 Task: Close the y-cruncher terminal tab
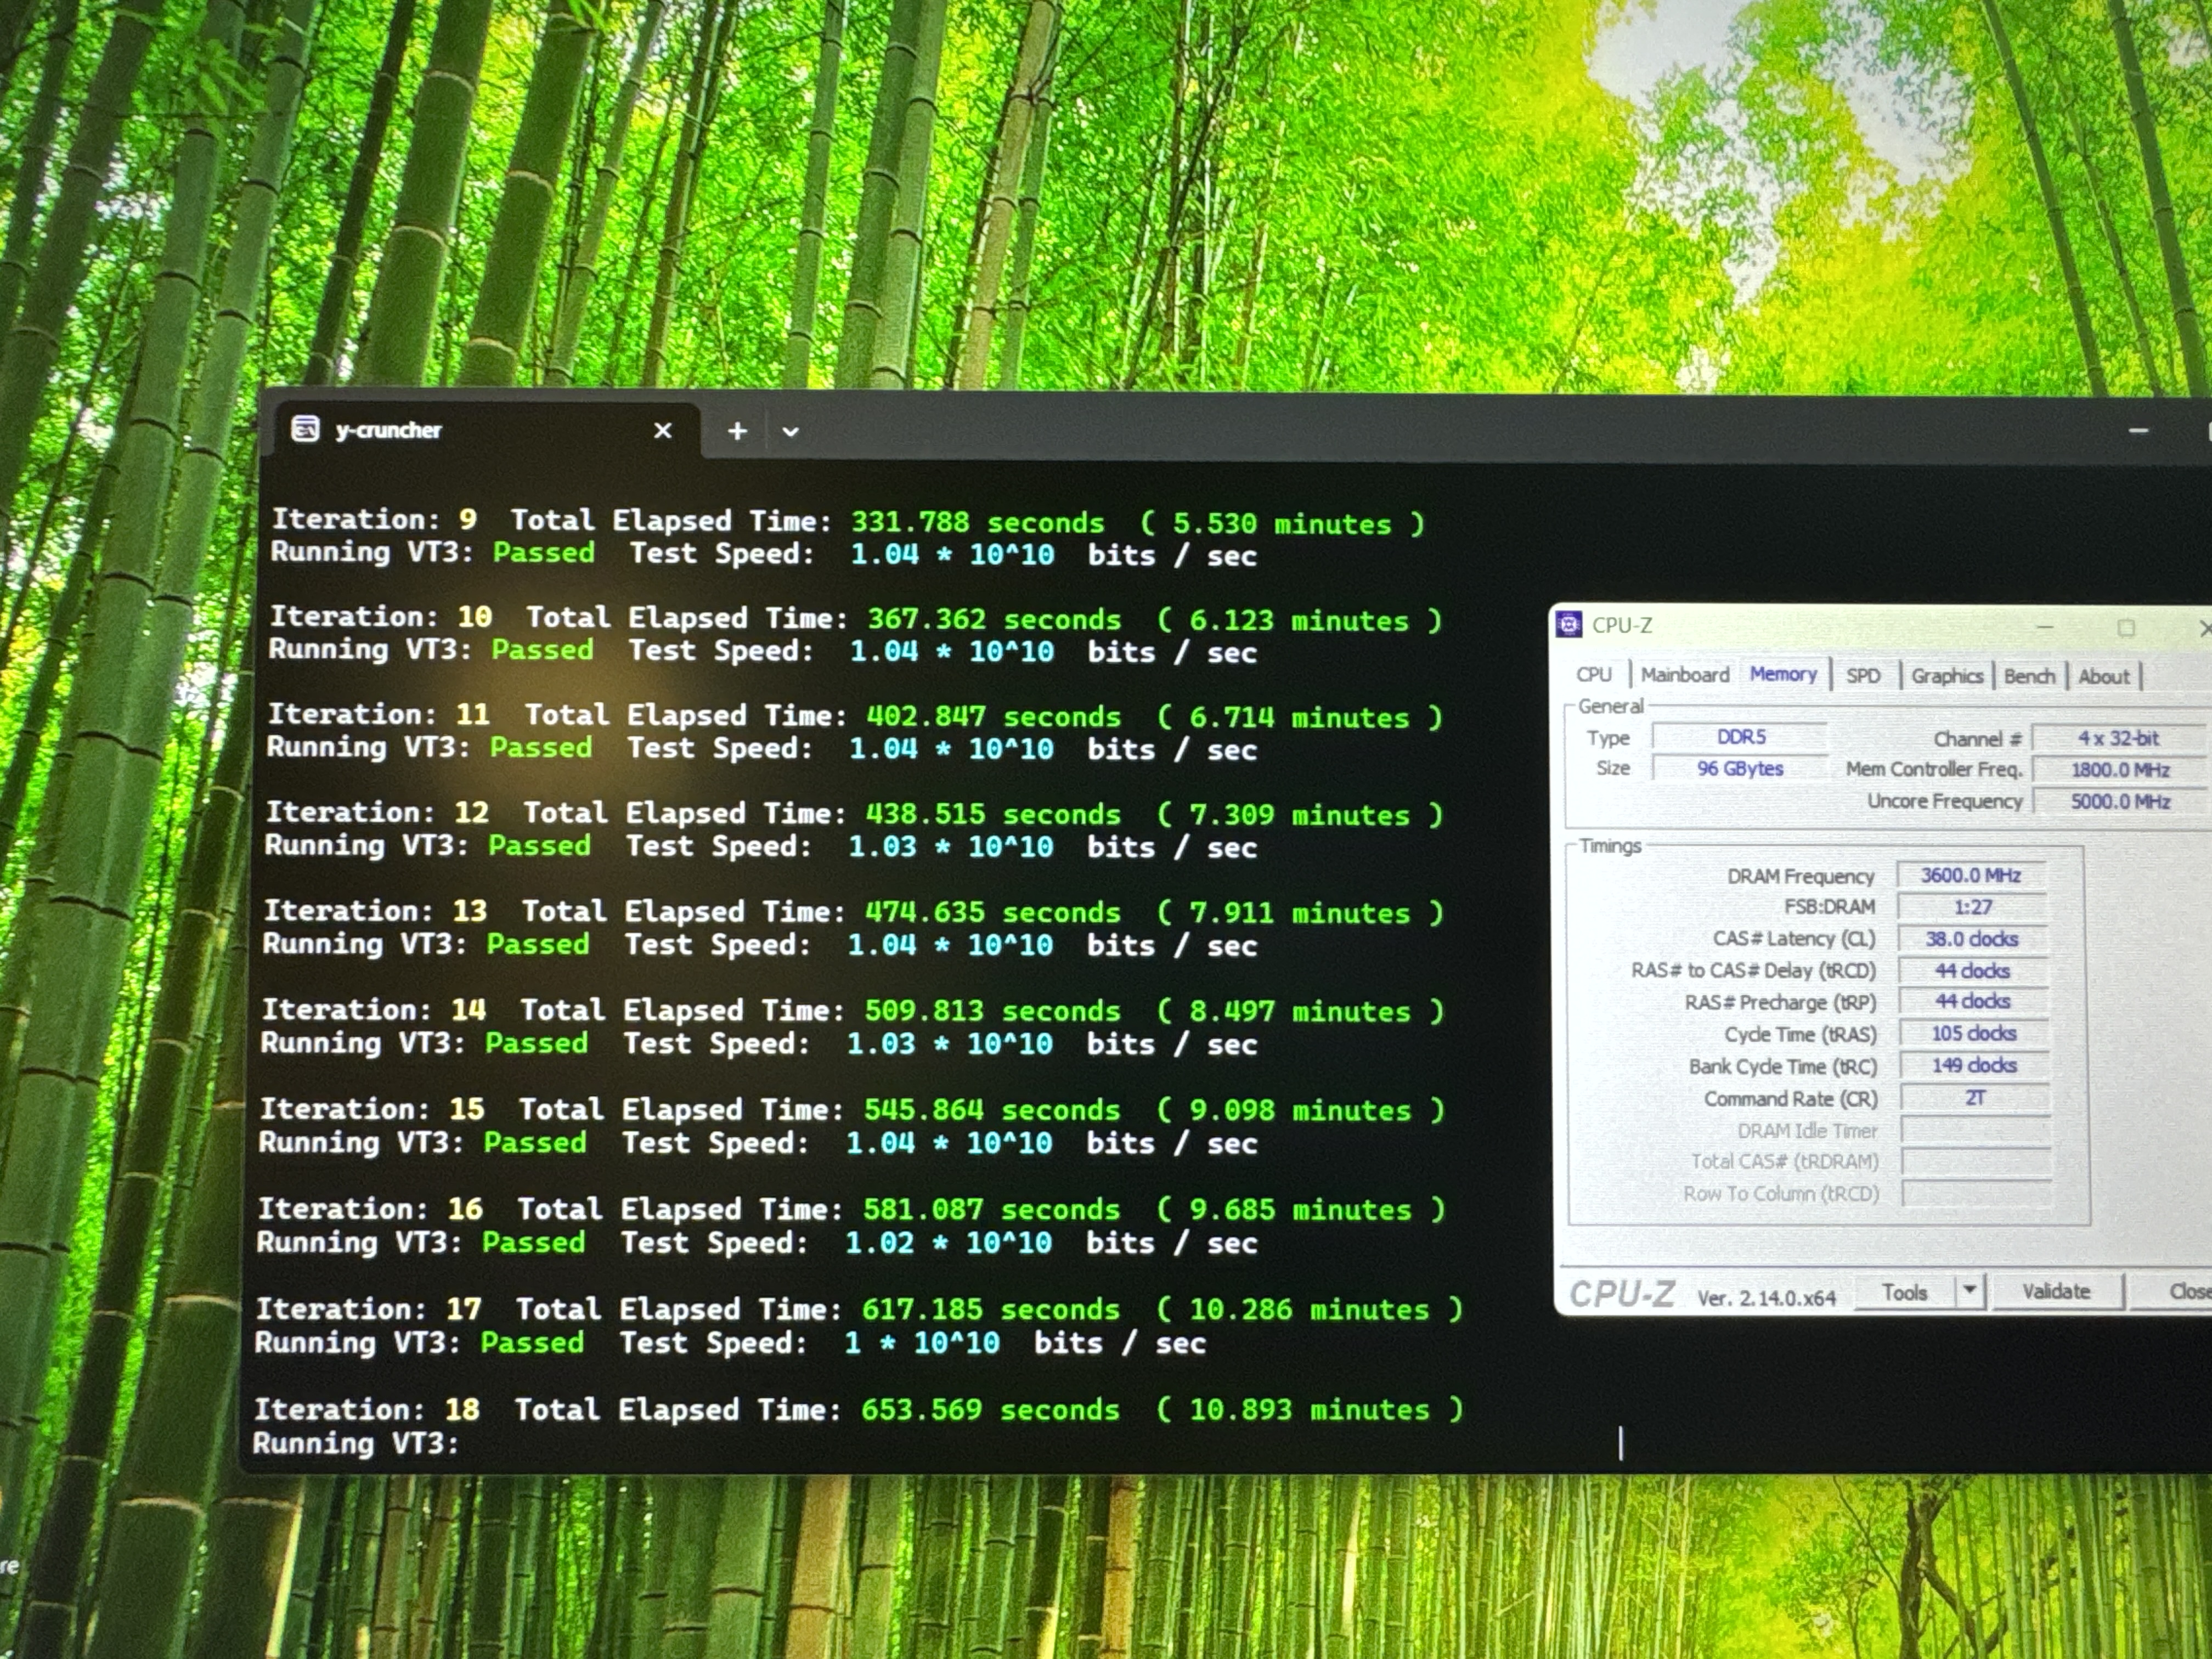(x=662, y=431)
